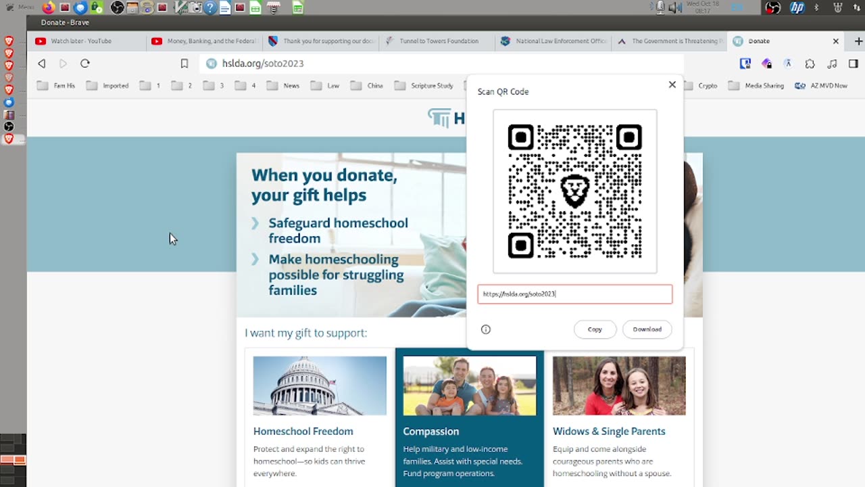
Task: Click the volume speaker icon in panel
Action: click(x=675, y=8)
